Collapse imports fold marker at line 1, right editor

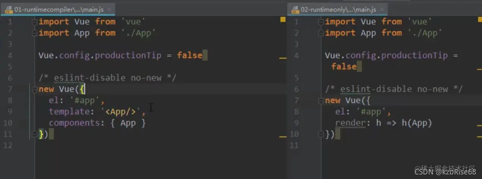coord(321,22)
